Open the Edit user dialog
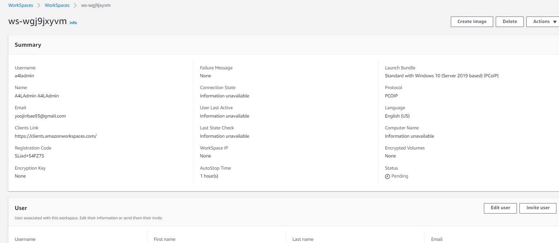 500,208
